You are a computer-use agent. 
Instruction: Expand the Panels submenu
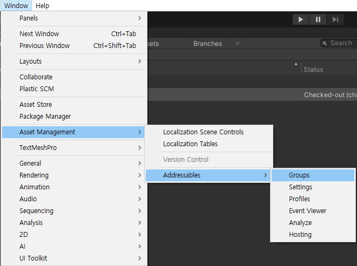click(73, 18)
